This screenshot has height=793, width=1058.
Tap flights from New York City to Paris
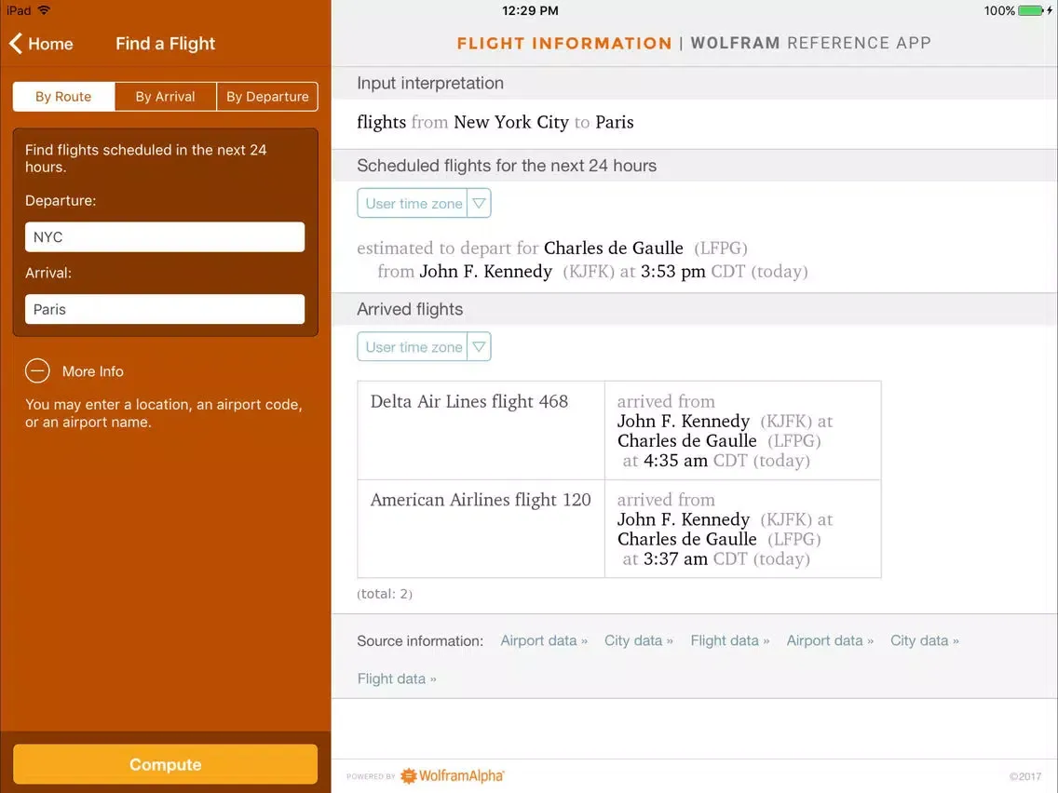point(495,122)
